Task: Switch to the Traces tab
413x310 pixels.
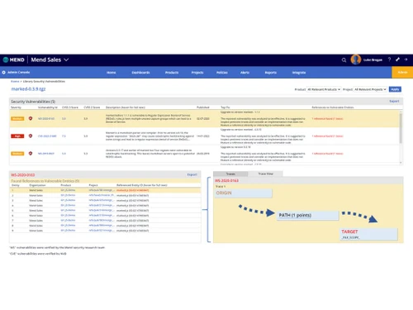Action: (230, 174)
